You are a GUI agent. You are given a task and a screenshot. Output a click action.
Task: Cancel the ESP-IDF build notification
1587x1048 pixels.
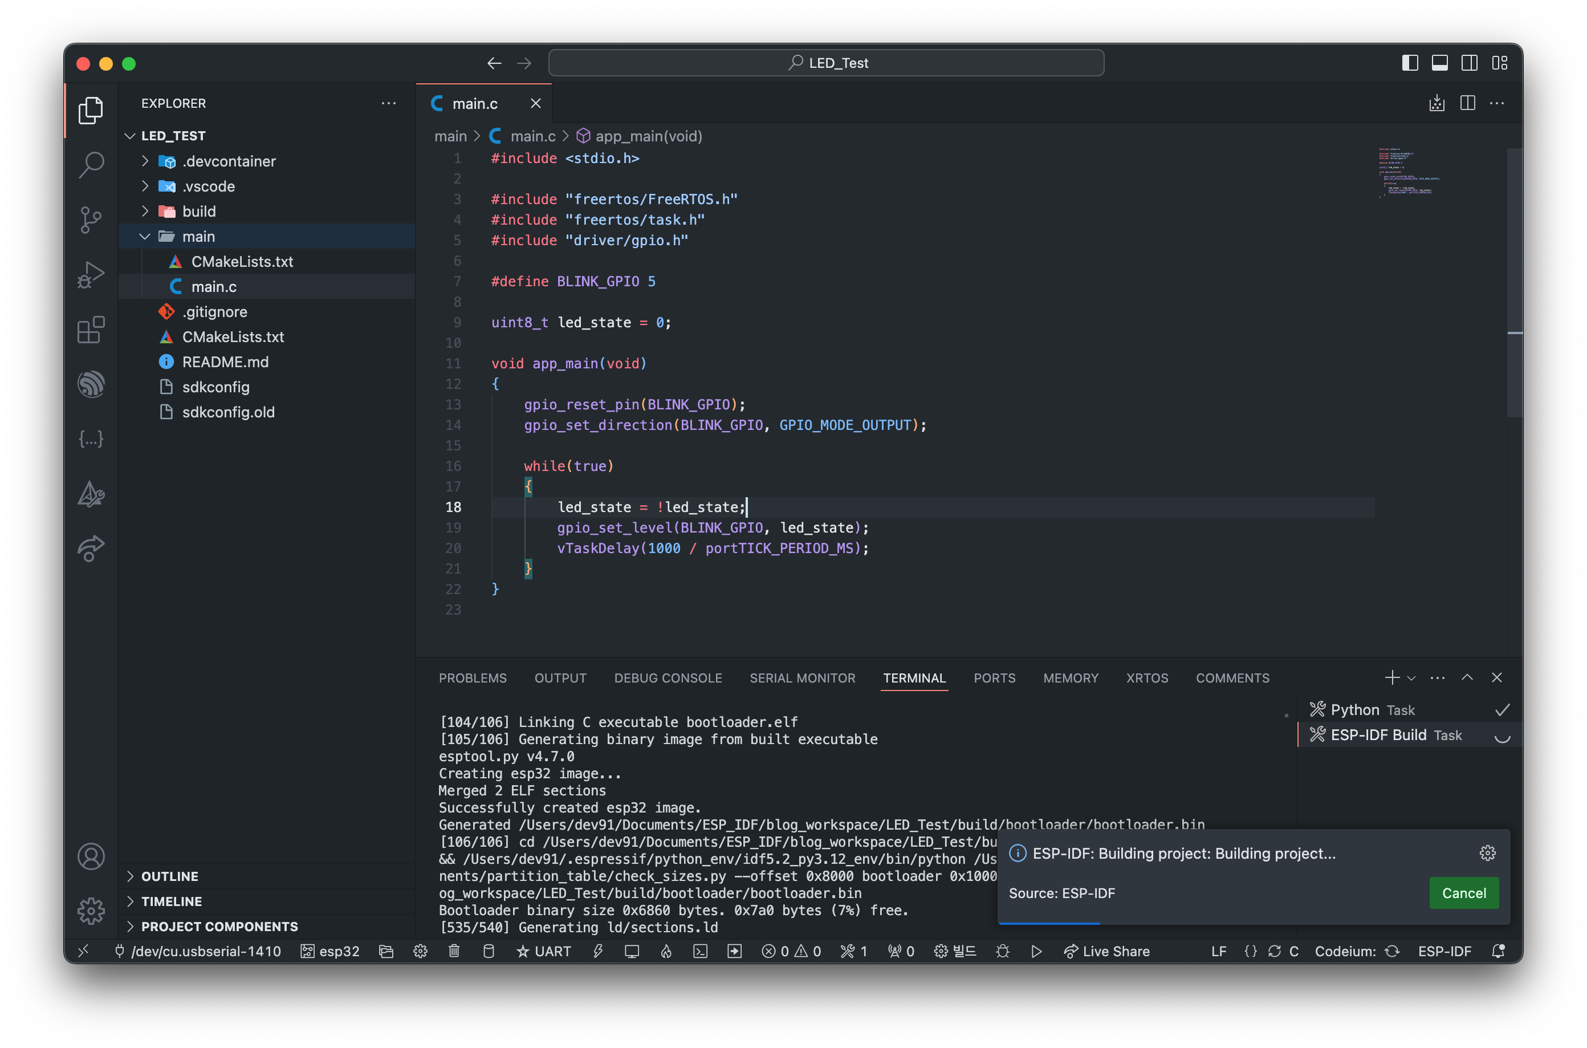(1463, 893)
